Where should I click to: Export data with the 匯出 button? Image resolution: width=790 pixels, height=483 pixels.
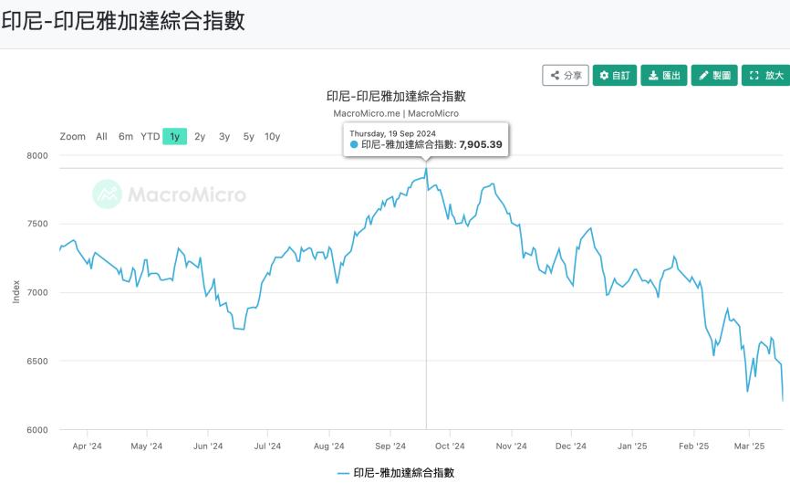[664, 75]
